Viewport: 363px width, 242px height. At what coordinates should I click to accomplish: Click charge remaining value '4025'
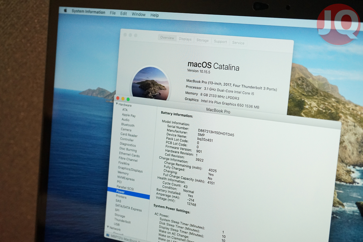(x=213, y=171)
